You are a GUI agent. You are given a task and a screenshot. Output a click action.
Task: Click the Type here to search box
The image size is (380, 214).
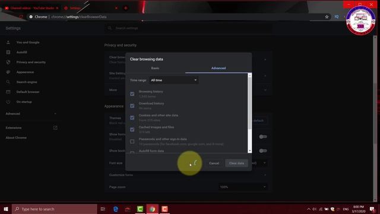(x=54, y=209)
